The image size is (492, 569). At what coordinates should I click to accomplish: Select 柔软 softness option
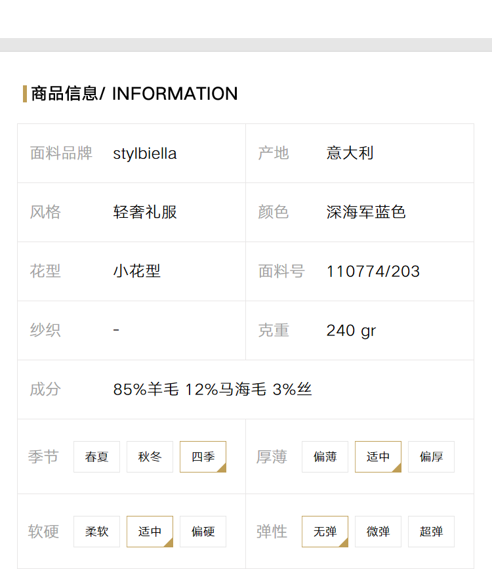(96, 531)
